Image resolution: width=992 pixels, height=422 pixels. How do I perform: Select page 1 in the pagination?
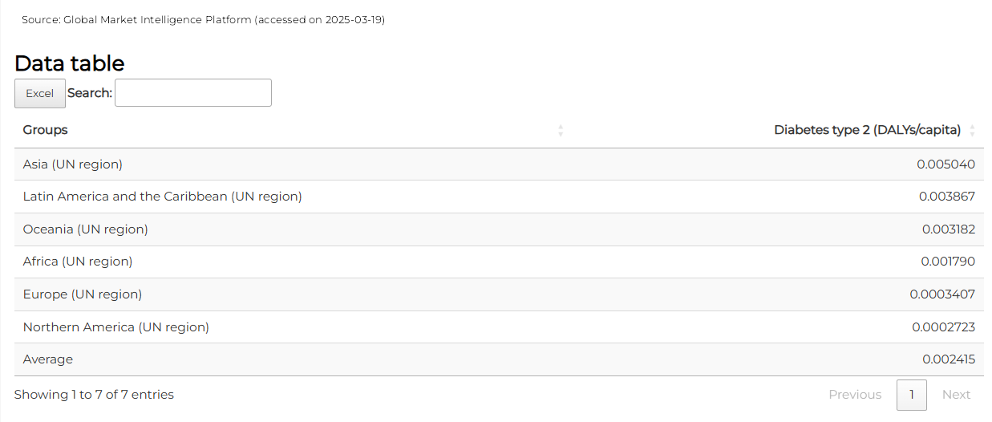[912, 395]
